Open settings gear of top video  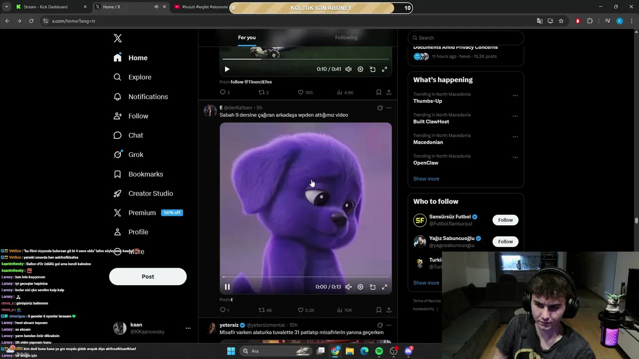(360, 69)
